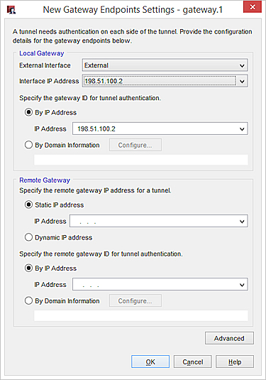Select local gateway By IP Address radio

point(28,112)
